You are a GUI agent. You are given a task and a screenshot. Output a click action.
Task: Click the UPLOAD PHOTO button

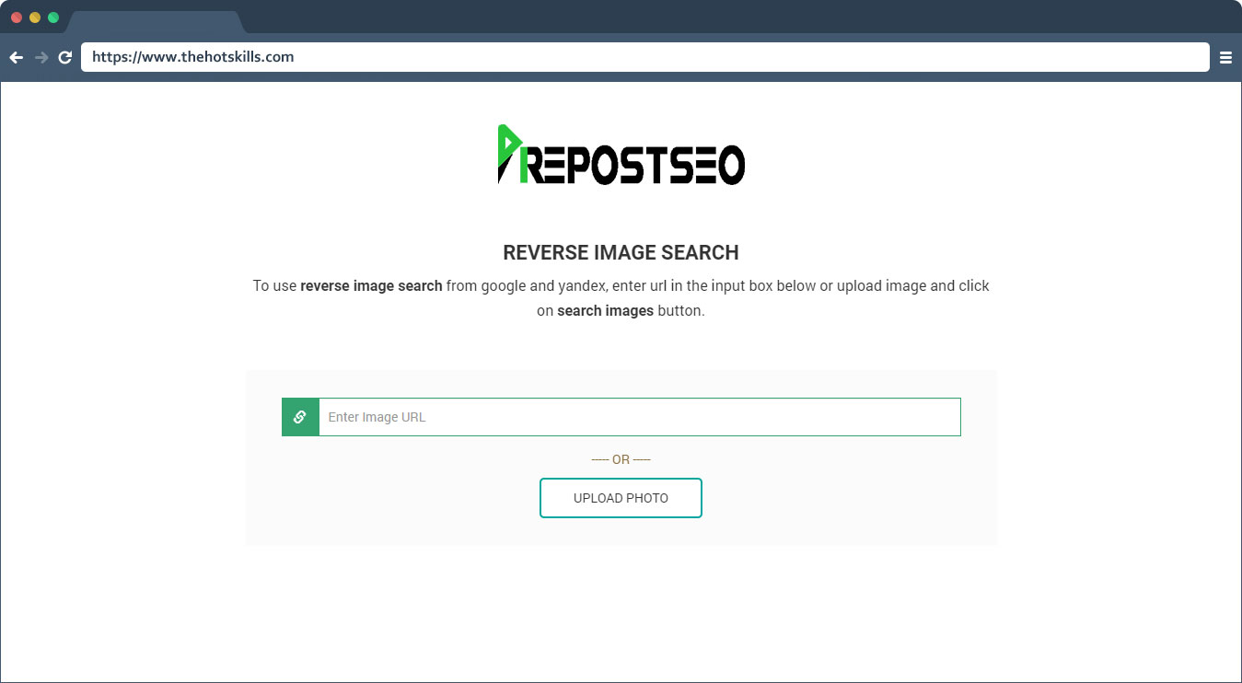(x=621, y=498)
